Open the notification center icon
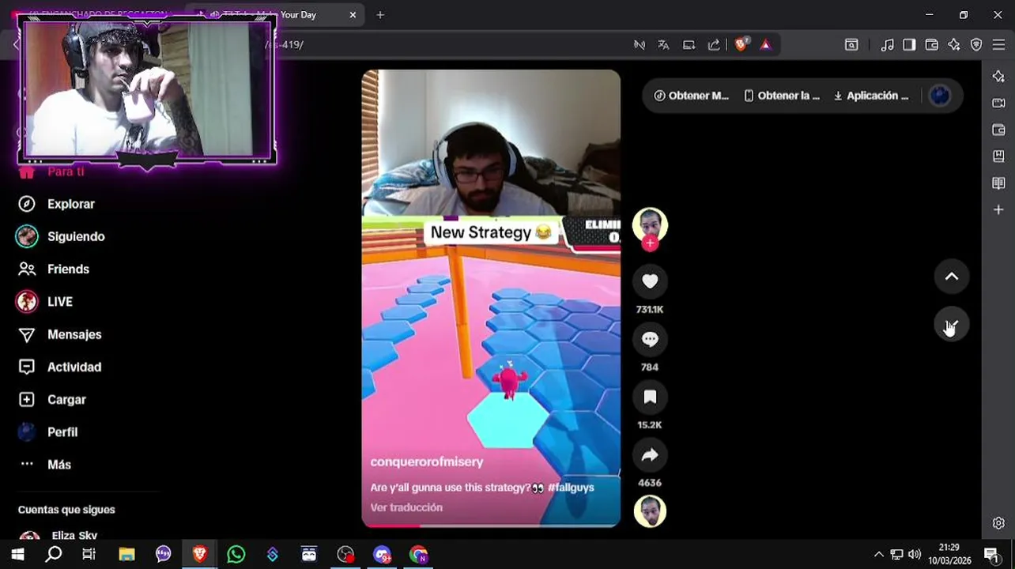 click(990, 554)
